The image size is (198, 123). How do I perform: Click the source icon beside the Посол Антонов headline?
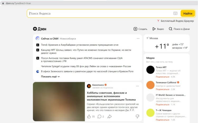point(38,58)
